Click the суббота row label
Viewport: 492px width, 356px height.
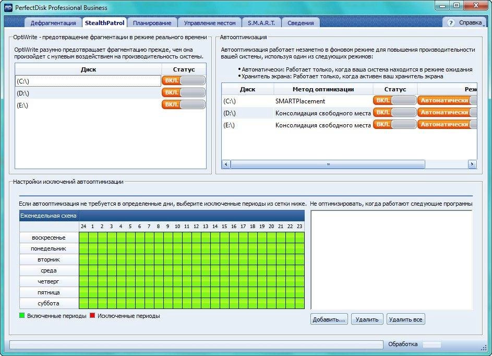(x=49, y=304)
